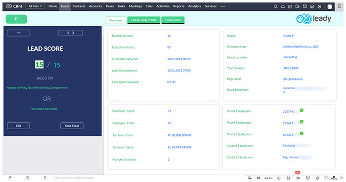
Task: Open the chat bubbles icon in bottom toolbar
Action: (250, 178)
